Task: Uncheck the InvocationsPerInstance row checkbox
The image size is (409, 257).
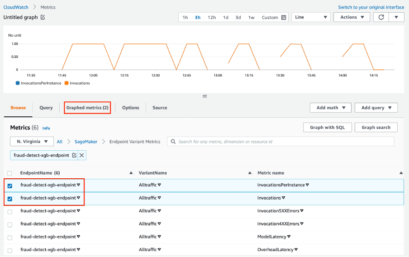Action: (x=10, y=186)
